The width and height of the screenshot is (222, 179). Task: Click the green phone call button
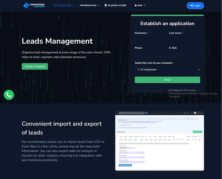(9, 95)
